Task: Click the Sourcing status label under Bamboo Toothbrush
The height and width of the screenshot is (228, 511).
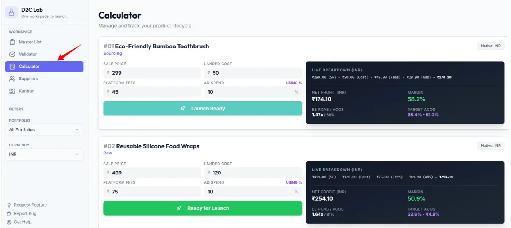Action: pyautogui.click(x=112, y=54)
